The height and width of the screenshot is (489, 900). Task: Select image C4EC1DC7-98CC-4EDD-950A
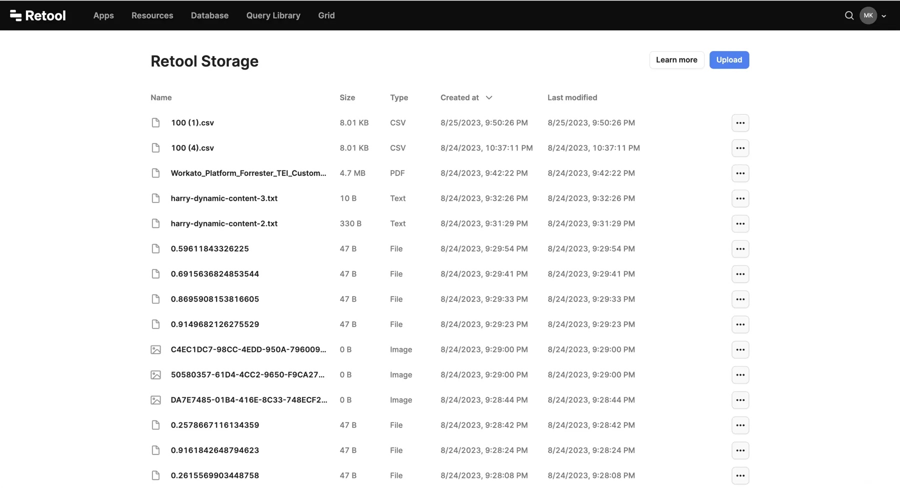point(248,349)
